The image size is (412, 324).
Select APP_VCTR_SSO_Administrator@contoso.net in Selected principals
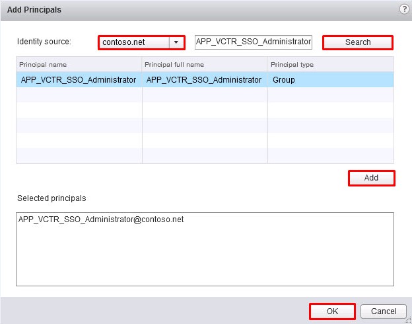tap(101, 220)
